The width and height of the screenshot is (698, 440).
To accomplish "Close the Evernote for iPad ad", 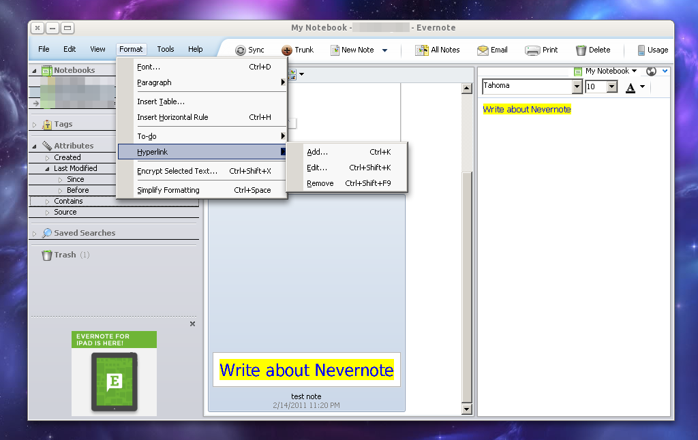I will pyautogui.click(x=192, y=324).
